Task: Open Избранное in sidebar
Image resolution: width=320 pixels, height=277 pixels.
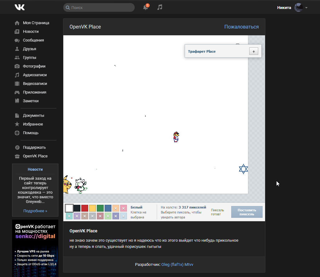Action: click(x=33, y=124)
